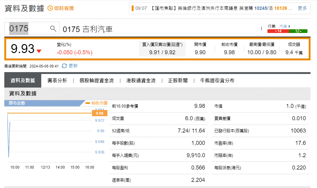Click the magnifier search icon
The height and width of the screenshot is (188, 317).
point(53,29)
